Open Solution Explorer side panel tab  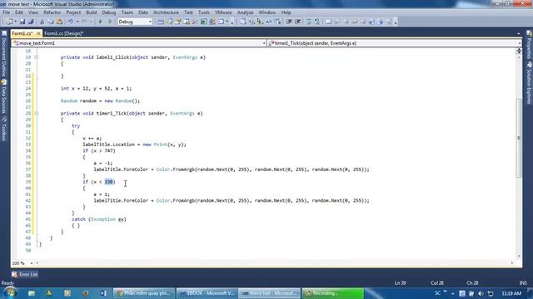(529, 83)
